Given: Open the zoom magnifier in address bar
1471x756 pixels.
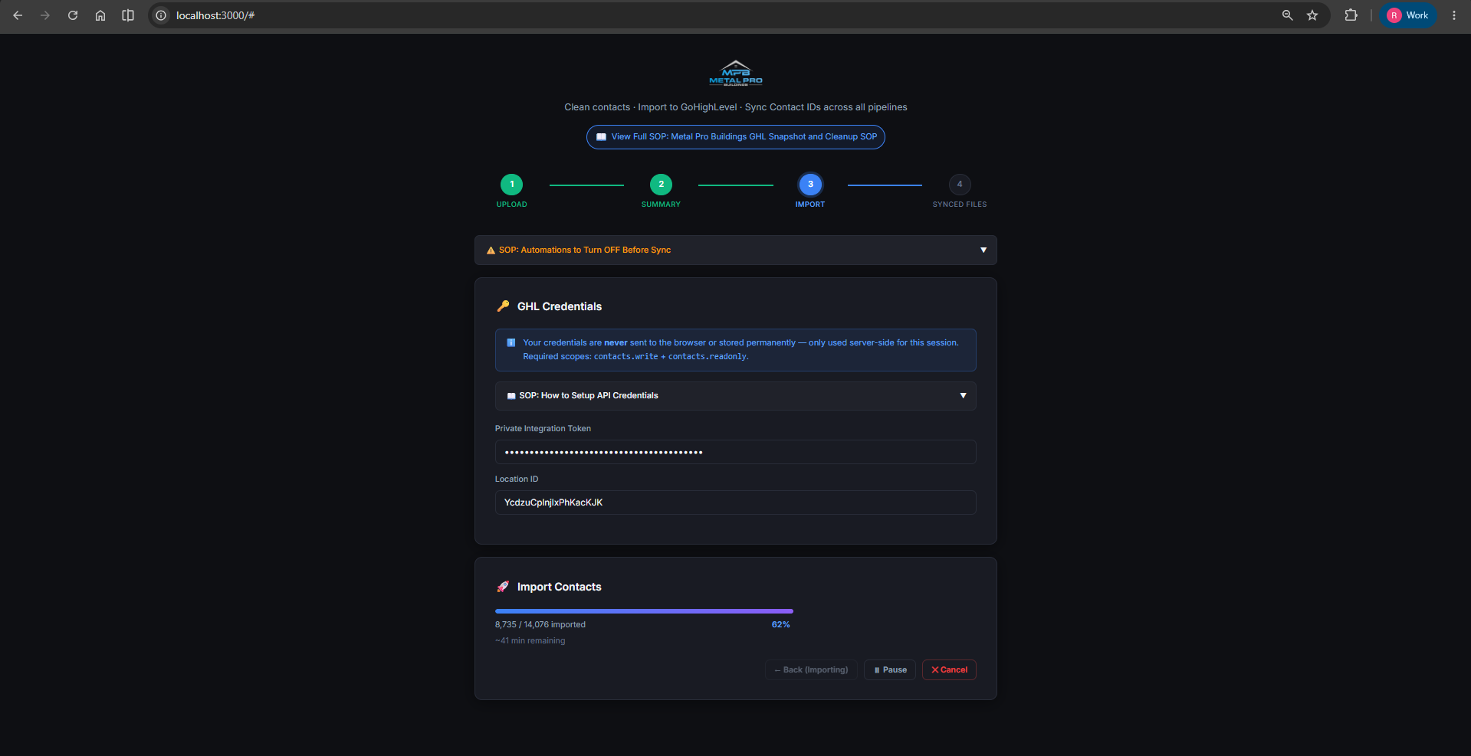Looking at the screenshot, I should click(1288, 15).
